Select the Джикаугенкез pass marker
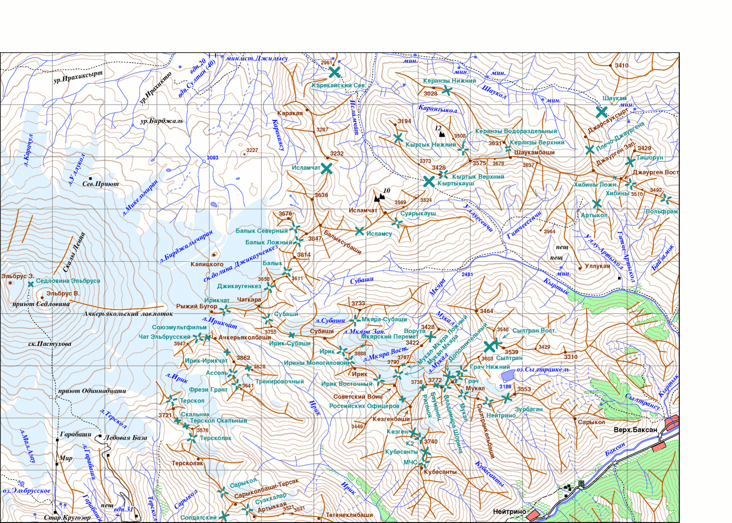The height and width of the screenshot is (523, 732). (x=269, y=287)
